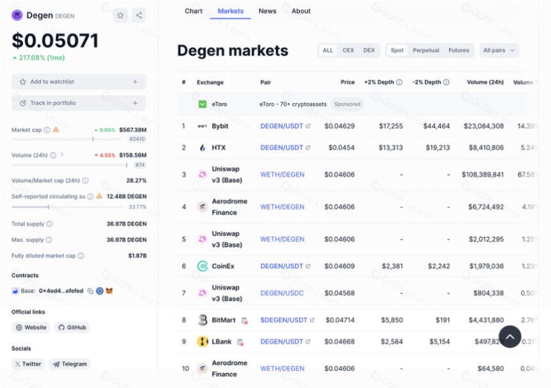Open the About tab
The width and height of the screenshot is (551, 388).
(x=301, y=12)
